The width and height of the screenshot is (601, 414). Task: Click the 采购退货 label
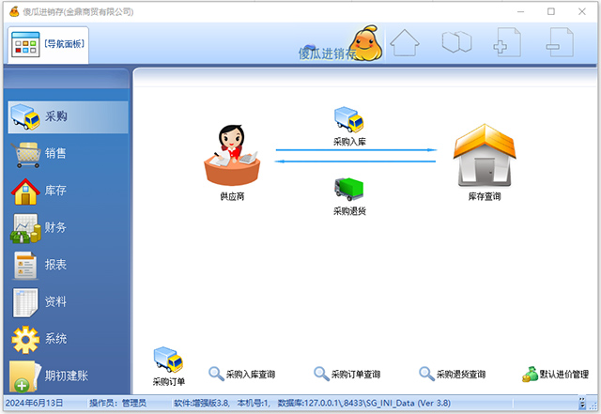click(349, 211)
